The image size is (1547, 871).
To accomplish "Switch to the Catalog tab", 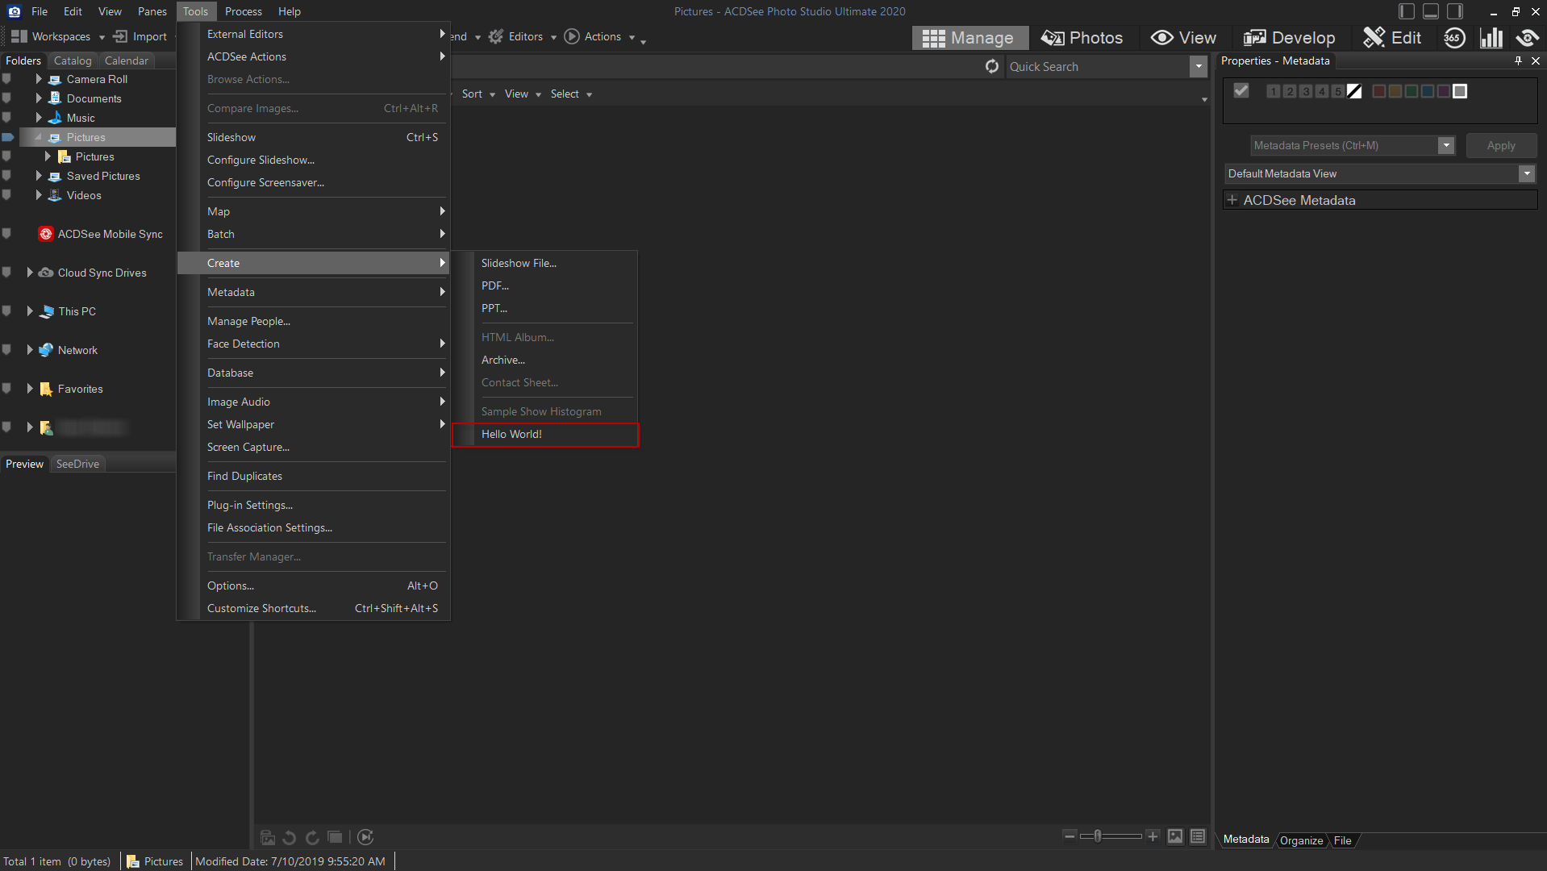I will click(x=73, y=60).
